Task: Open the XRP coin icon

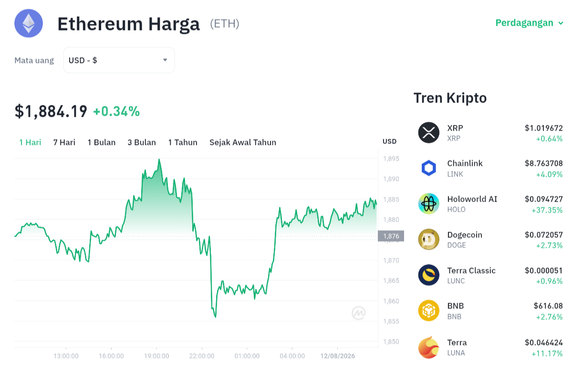Action: click(429, 132)
